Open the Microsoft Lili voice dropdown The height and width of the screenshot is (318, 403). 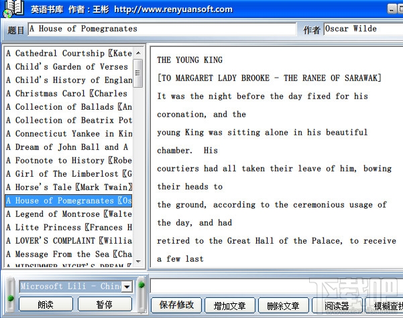[x=127, y=287]
